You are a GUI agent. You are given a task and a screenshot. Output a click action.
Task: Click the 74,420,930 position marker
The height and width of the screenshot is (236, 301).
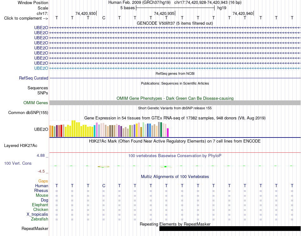(x=86, y=13)
